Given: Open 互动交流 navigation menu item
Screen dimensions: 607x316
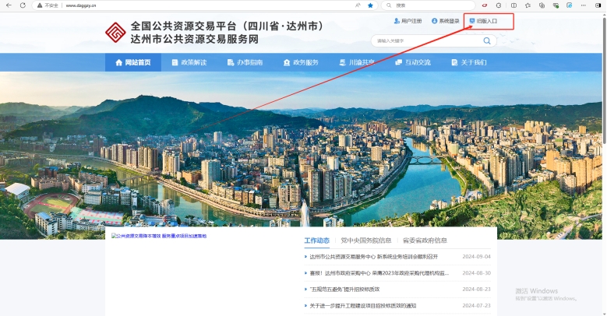Looking at the screenshot, I should pos(413,62).
